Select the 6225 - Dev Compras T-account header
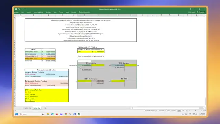The height and width of the screenshot is (124, 220). coord(91,79)
